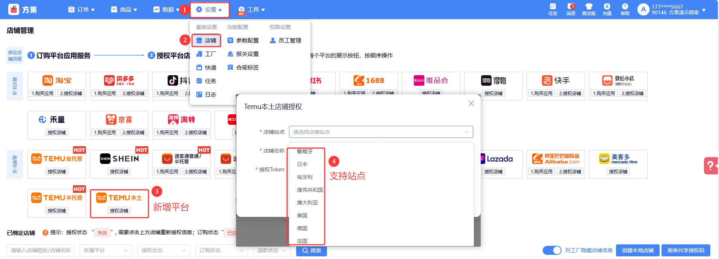Close the Temu本土店铺授权 dialog

tap(471, 103)
